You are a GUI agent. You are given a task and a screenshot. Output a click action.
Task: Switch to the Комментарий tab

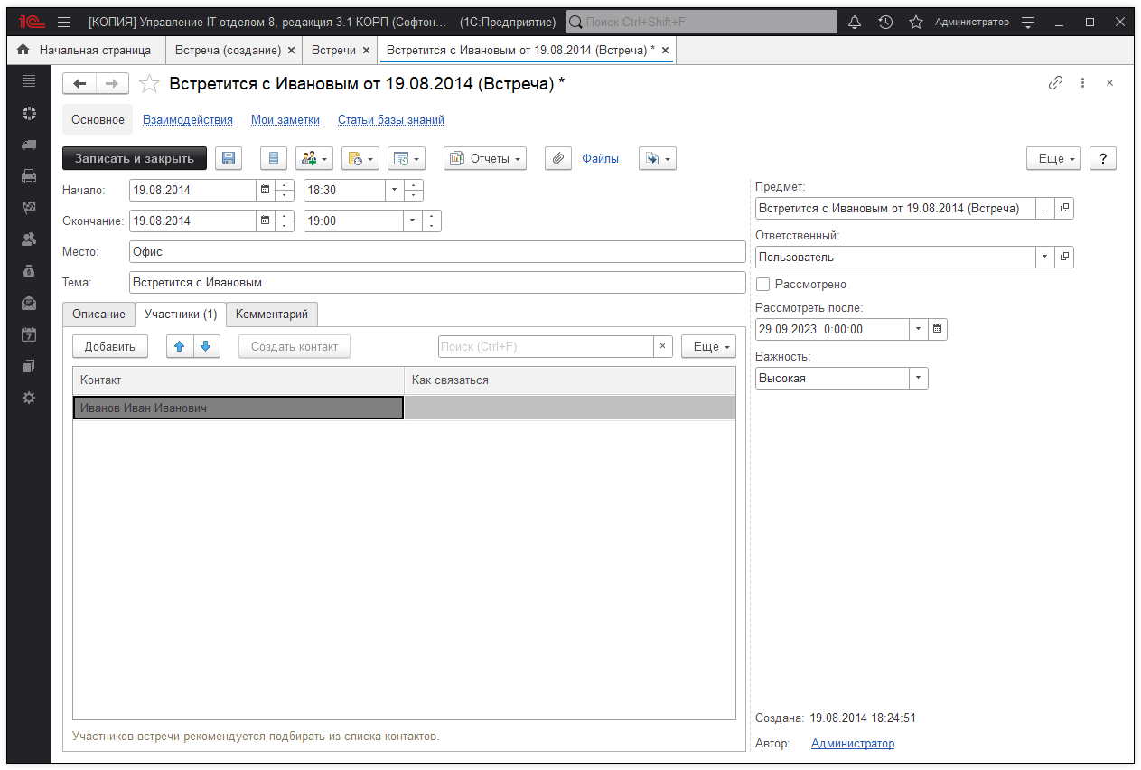[x=271, y=315]
